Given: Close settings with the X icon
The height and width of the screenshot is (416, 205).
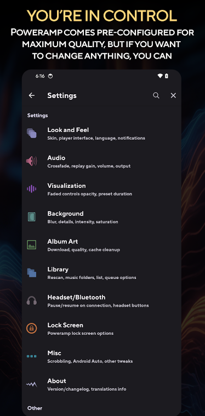Looking at the screenshot, I should [x=173, y=95].
